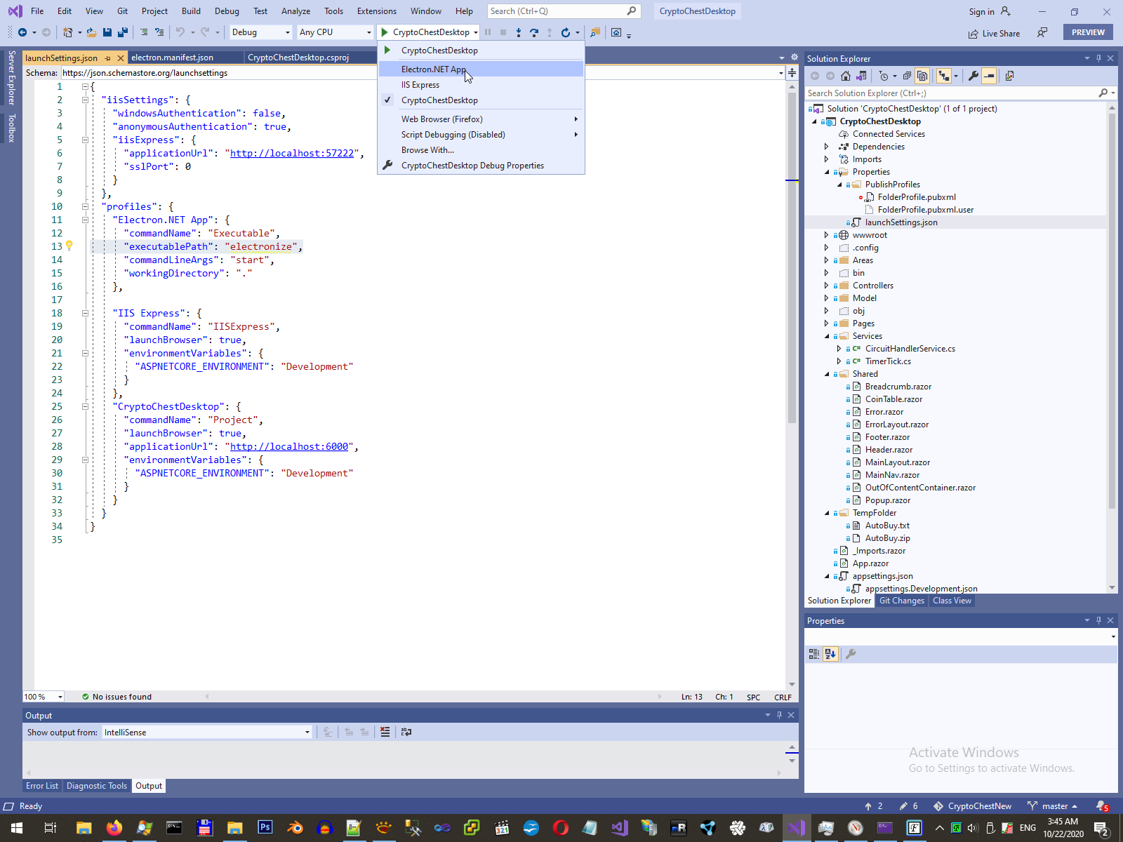Toggle Show All Files in Solution Explorer
The width and height of the screenshot is (1123, 842).
pyautogui.click(x=922, y=76)
